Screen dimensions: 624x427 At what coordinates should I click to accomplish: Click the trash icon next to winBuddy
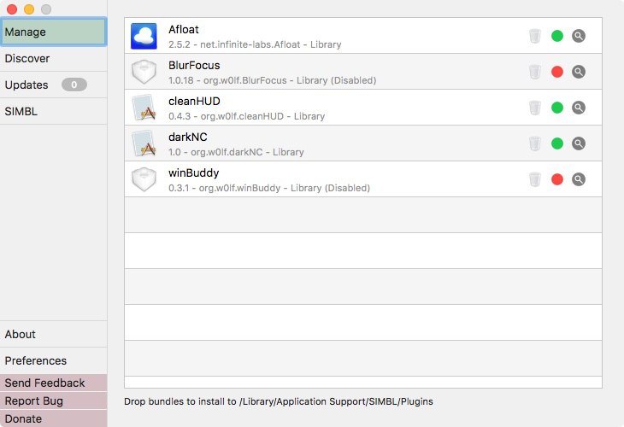click(x=535, y=179)
